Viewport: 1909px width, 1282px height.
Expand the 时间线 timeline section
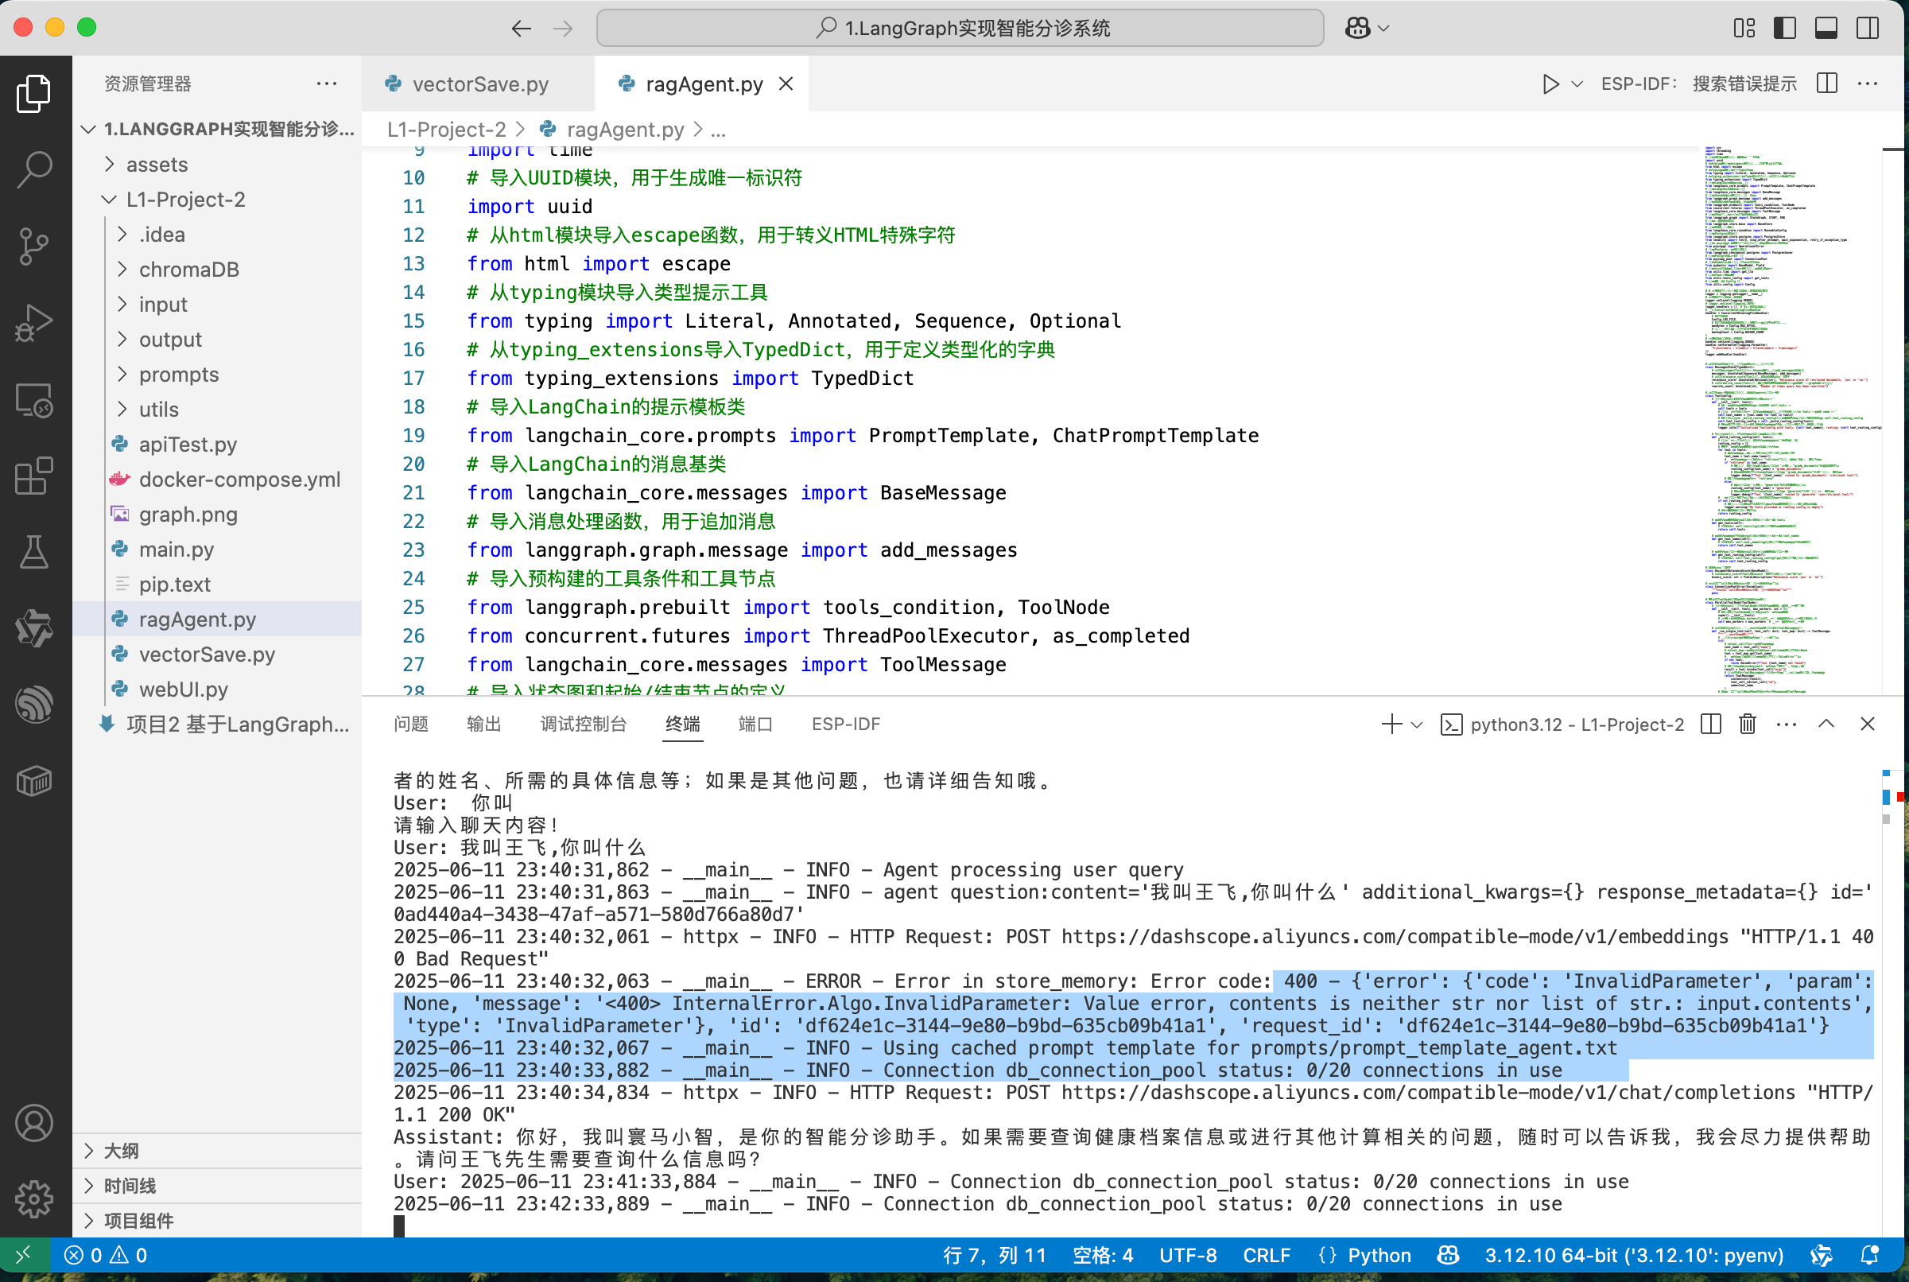point(216,1186)
